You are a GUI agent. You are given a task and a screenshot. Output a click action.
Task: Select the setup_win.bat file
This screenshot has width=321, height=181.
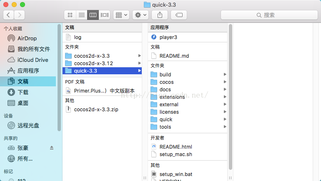coord(188,174)
